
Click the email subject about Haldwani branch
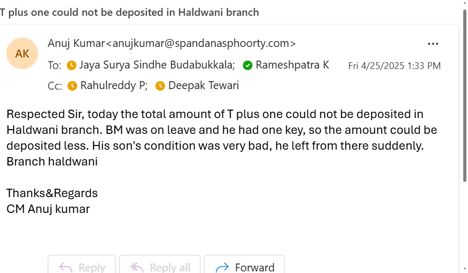pyautogui.click(x=130, y=12)
